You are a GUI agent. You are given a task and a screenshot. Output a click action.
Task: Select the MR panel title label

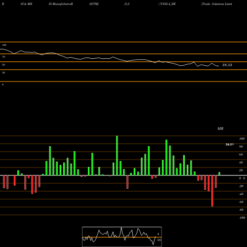coord(220,128)
